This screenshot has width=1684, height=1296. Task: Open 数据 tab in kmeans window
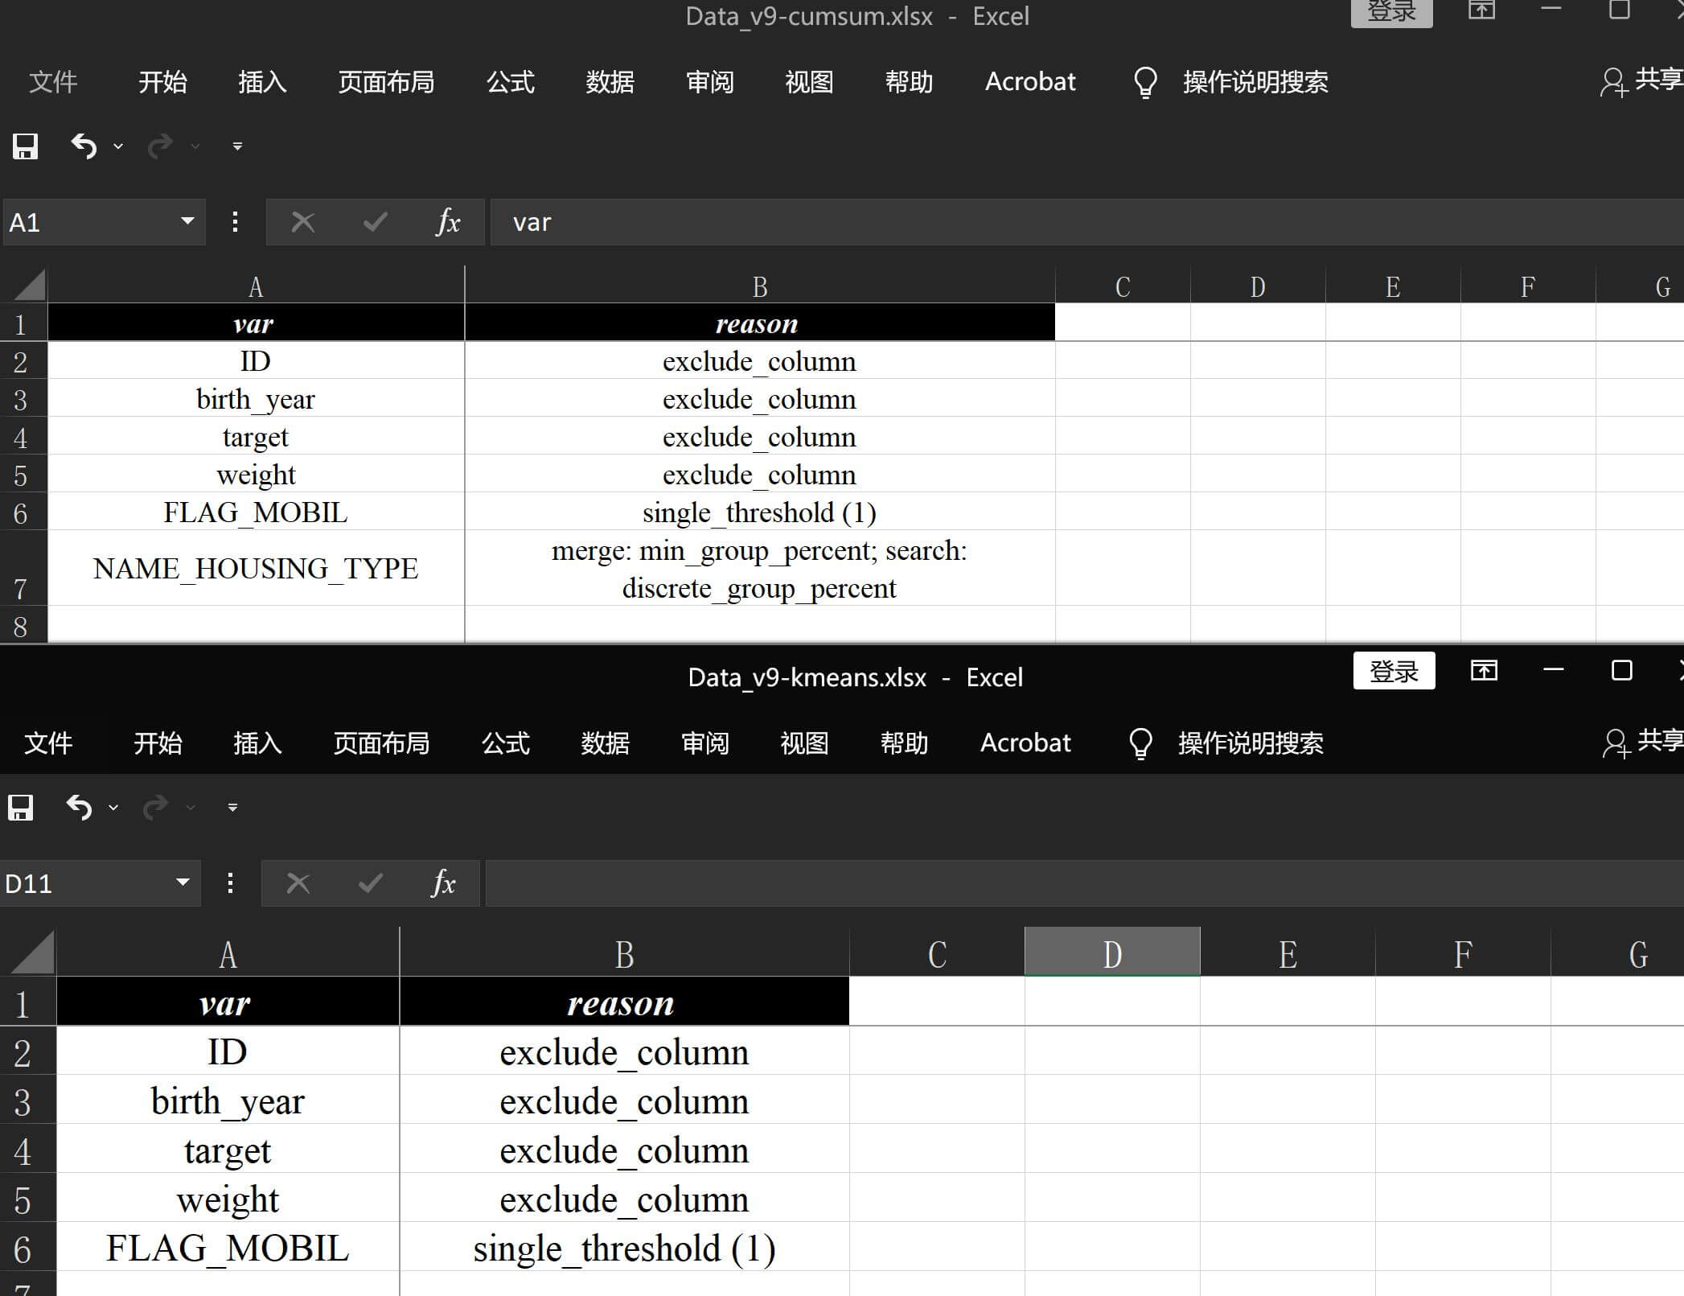click(605, 743)
